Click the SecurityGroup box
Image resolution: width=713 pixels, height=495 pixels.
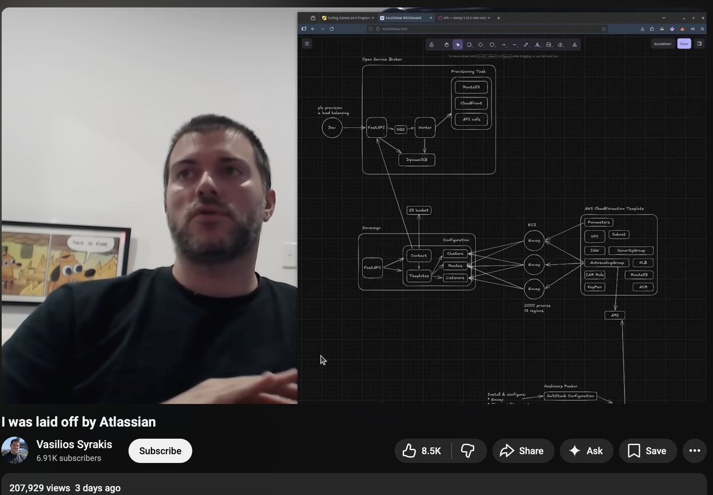point(630,251)
